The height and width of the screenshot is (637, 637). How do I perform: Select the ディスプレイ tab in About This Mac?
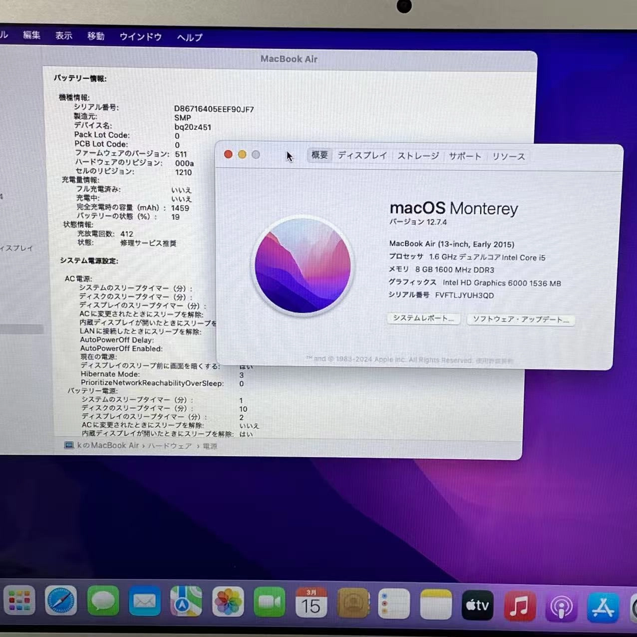362,156
